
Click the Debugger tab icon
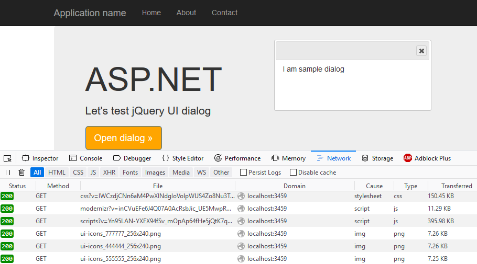click(117, 158)
